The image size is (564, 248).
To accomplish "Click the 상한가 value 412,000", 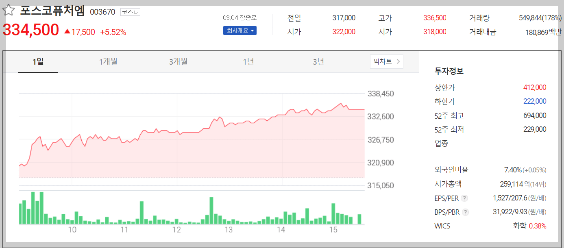I will [535, 87].
